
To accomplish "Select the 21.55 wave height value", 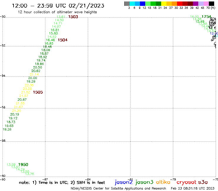I will coord(20,103).
